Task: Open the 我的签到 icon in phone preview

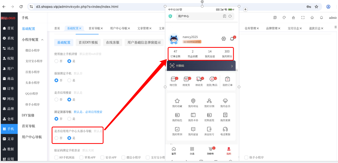Action: (x=177, y=131)
